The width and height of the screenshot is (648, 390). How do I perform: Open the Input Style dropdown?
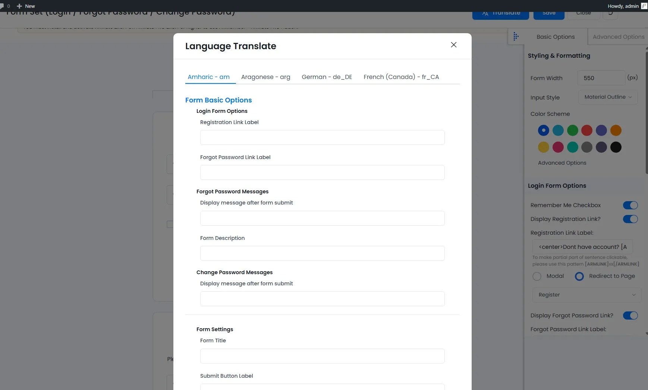pos(607,97)
